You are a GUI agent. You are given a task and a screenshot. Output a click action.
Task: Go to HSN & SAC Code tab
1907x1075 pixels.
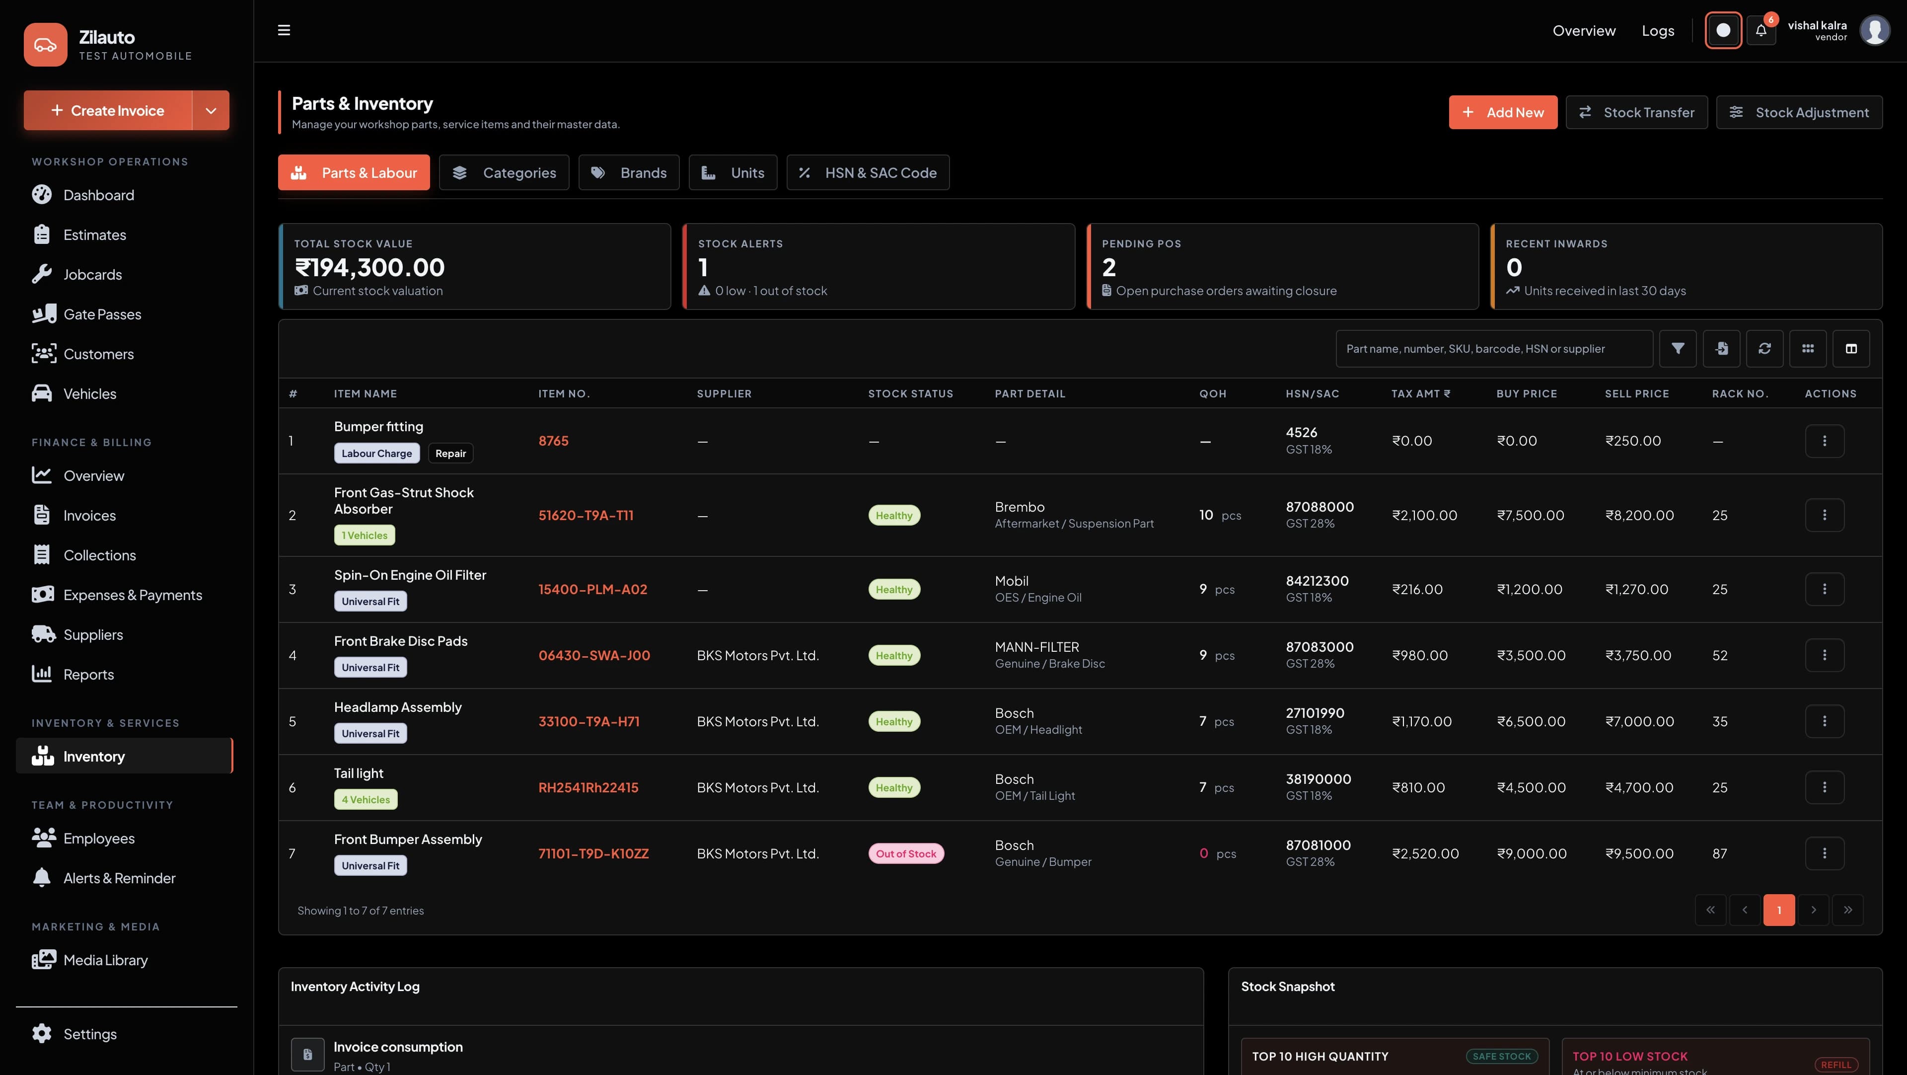(868, 172)
